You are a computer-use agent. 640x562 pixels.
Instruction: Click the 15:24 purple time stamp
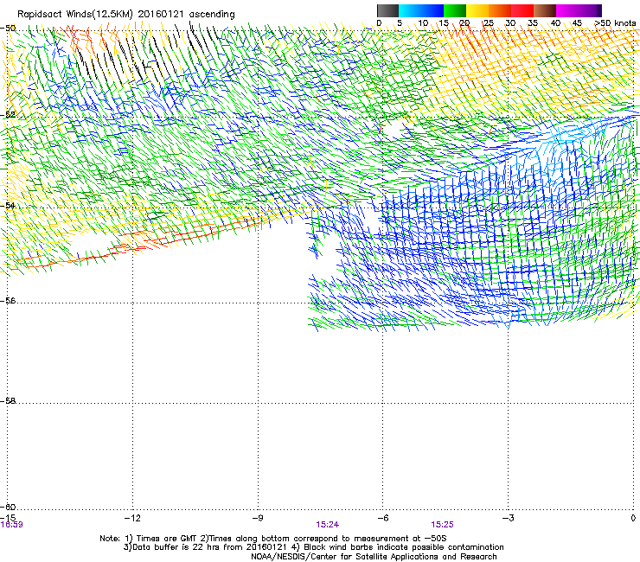(x=327, y=525)
